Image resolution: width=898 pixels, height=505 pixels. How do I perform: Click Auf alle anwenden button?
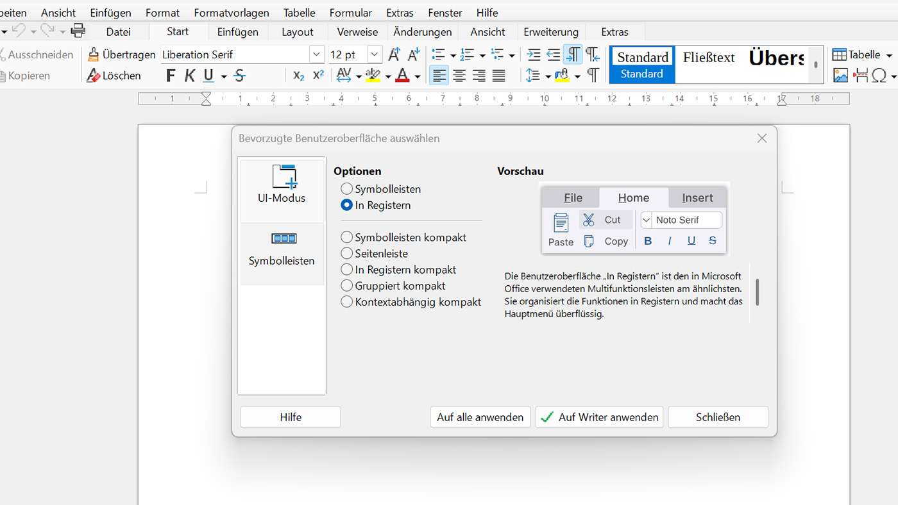click(x=480, y=417)
